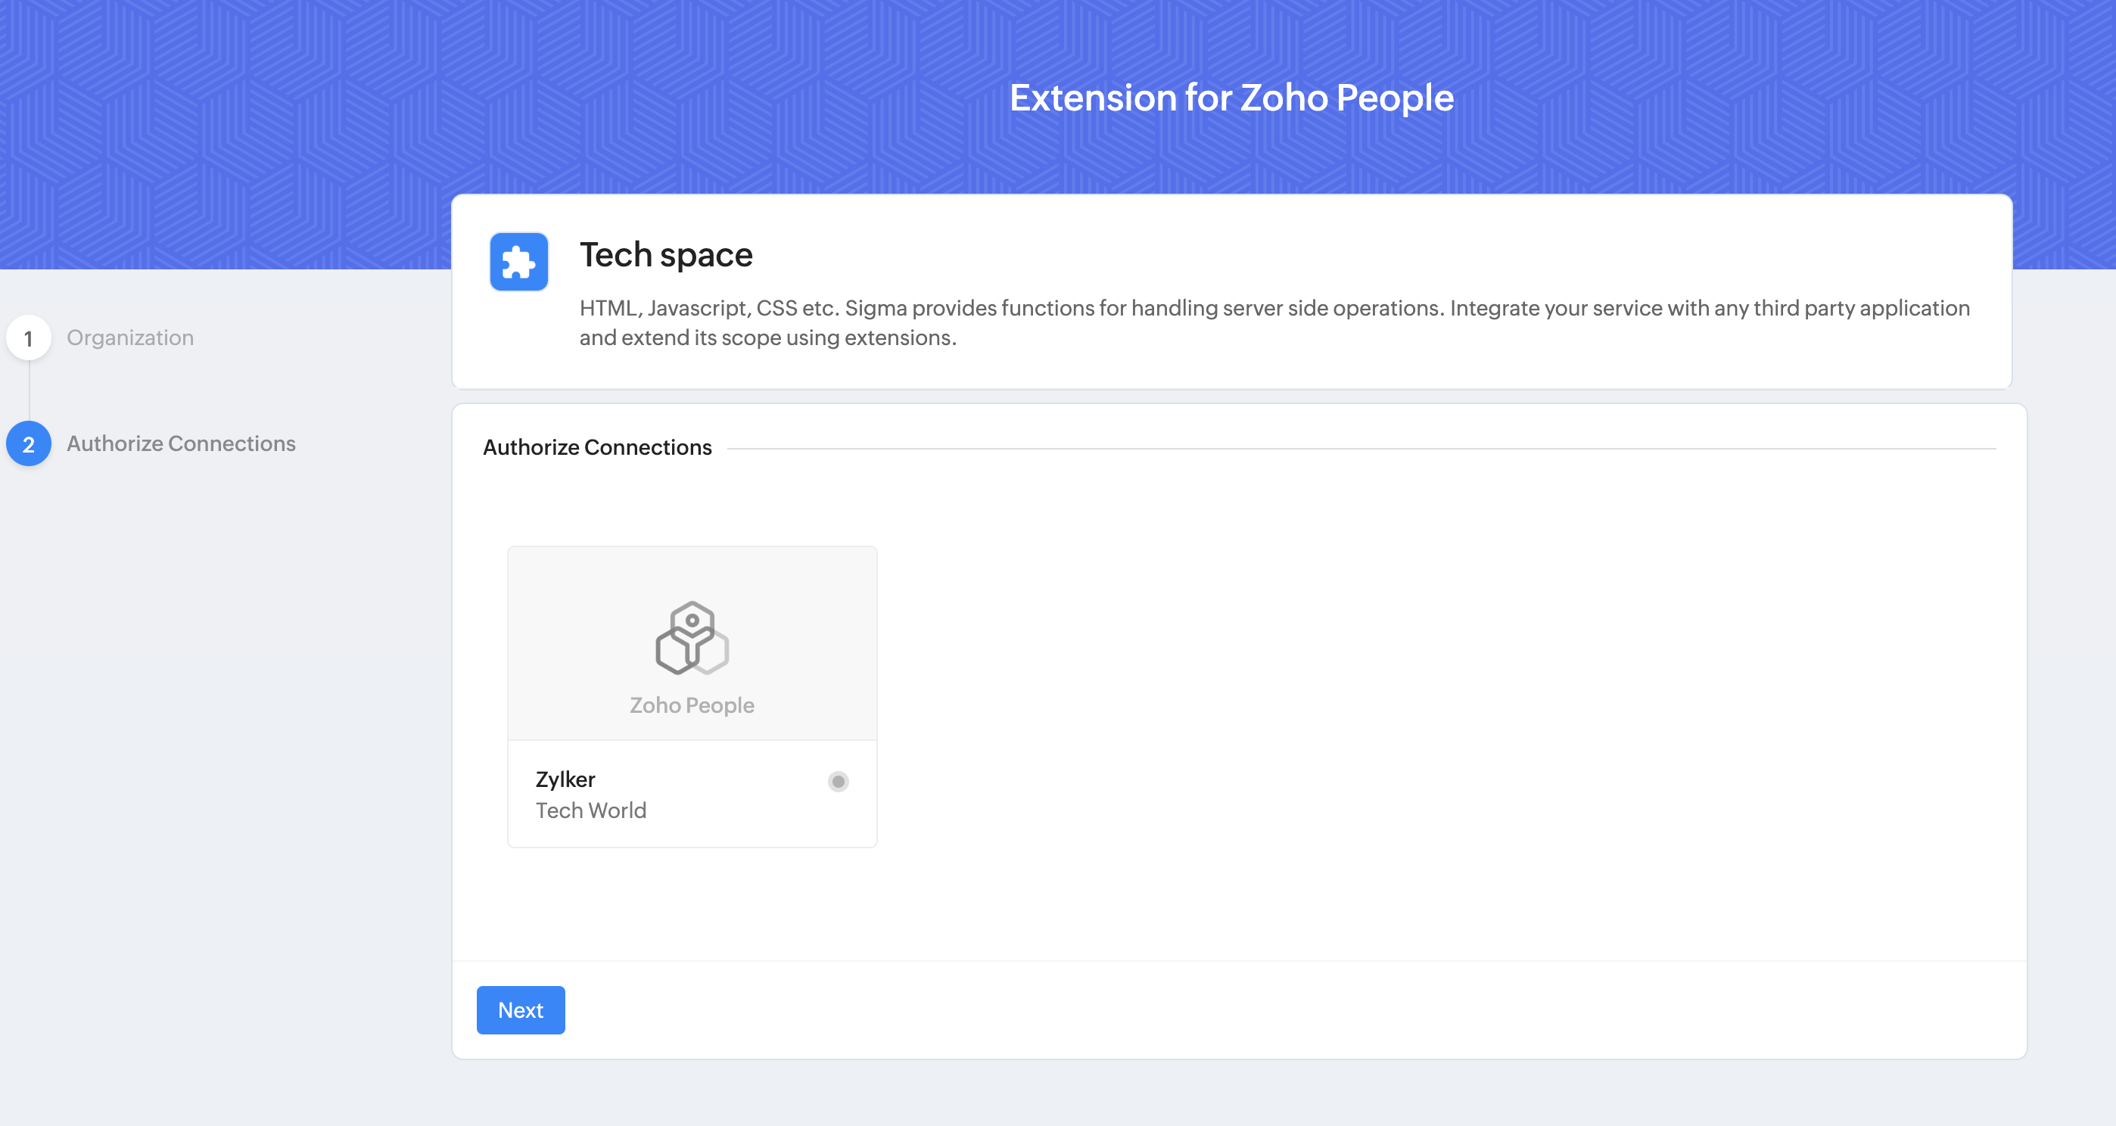Viewport: 2116px width, 1126px height.
Task: Click the Tech space extension title
Action: tap(665, 254)
